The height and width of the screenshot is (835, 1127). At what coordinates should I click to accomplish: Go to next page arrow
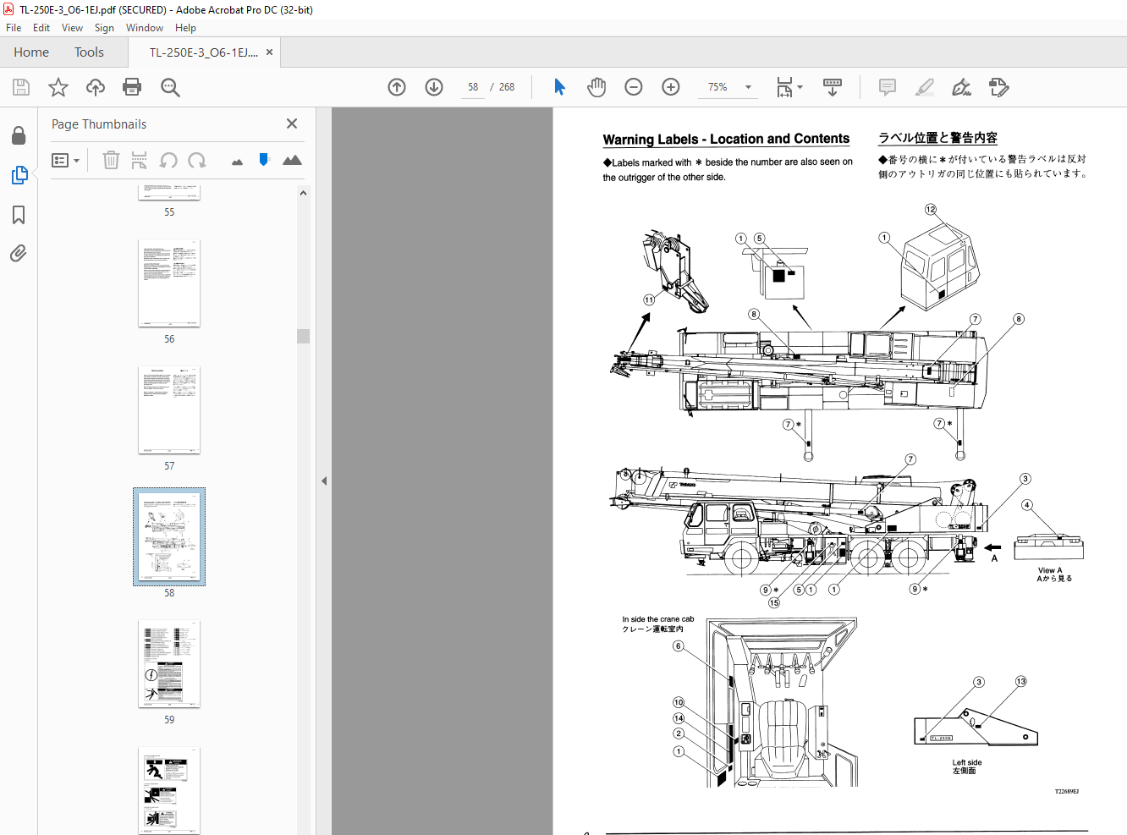(x=434, y=87)
